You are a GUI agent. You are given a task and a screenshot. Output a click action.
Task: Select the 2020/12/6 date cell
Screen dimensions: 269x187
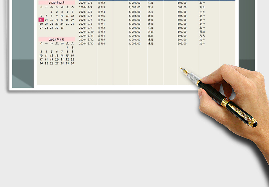click(85, 16)
